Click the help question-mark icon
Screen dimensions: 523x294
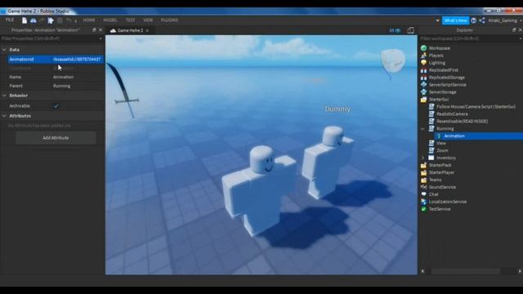473,20
